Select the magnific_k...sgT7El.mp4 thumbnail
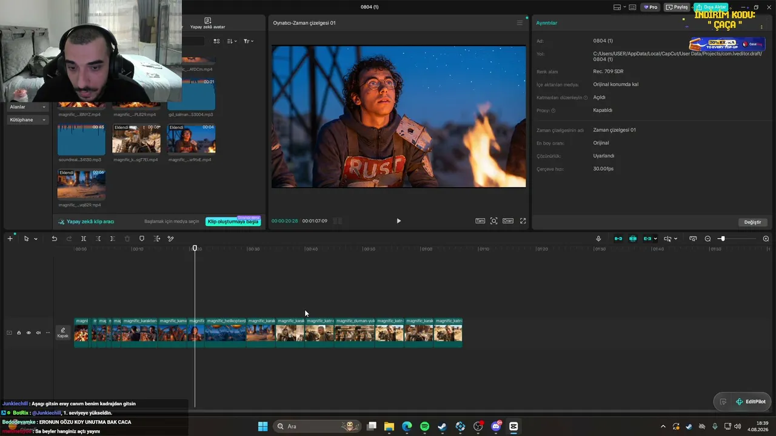Viewport: 776px width, 436px height. (x=136, y=140)
